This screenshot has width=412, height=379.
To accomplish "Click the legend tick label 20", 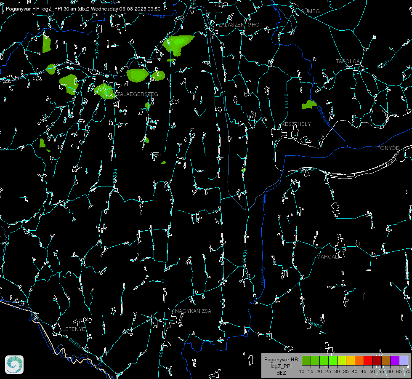I will coord(319,371).
